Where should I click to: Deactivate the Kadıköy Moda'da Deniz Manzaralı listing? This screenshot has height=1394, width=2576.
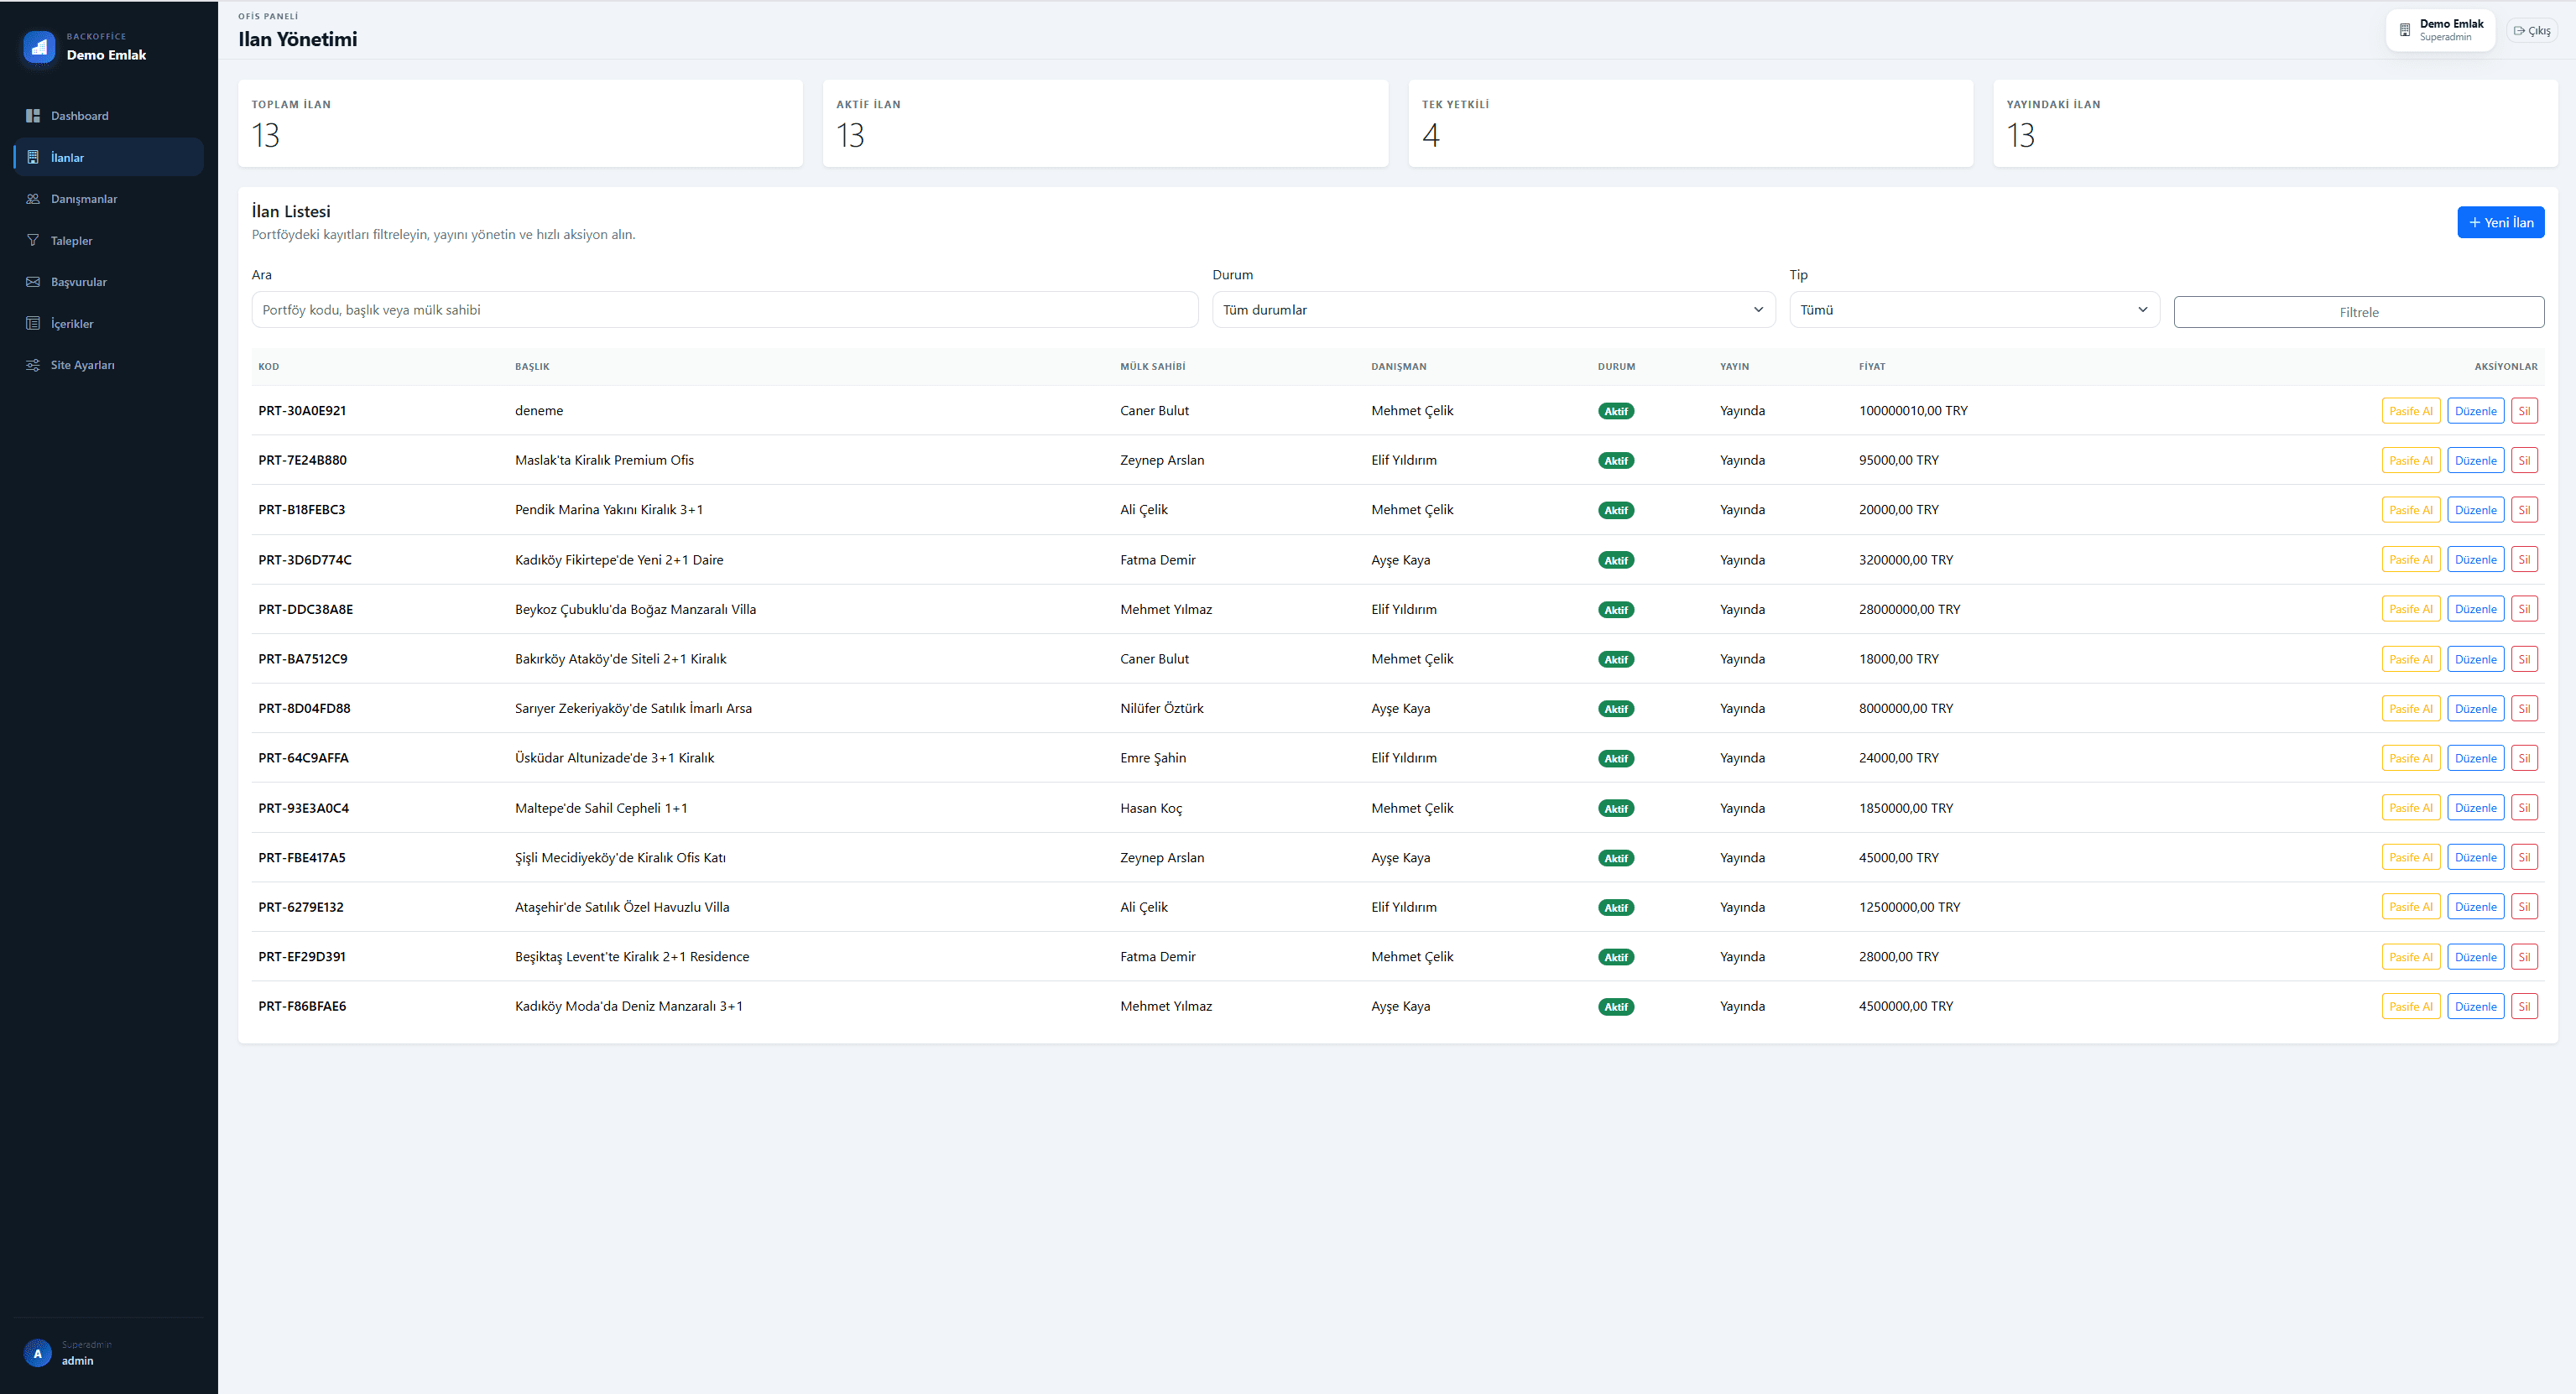(x=2410, y=1006)
